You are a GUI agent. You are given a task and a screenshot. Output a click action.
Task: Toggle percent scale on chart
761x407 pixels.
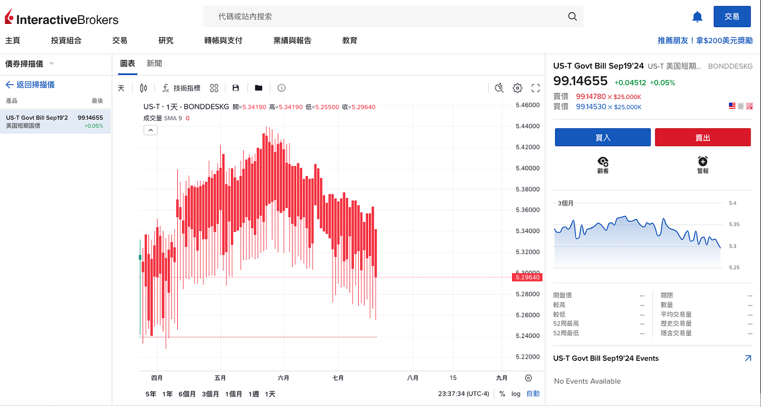click(x=502, y=394)
